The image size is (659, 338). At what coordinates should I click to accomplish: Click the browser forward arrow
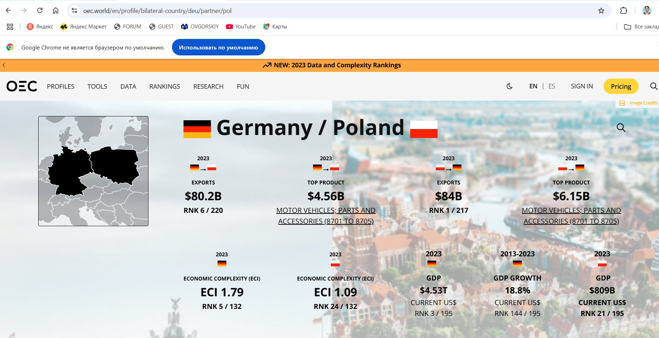point(24,11)
